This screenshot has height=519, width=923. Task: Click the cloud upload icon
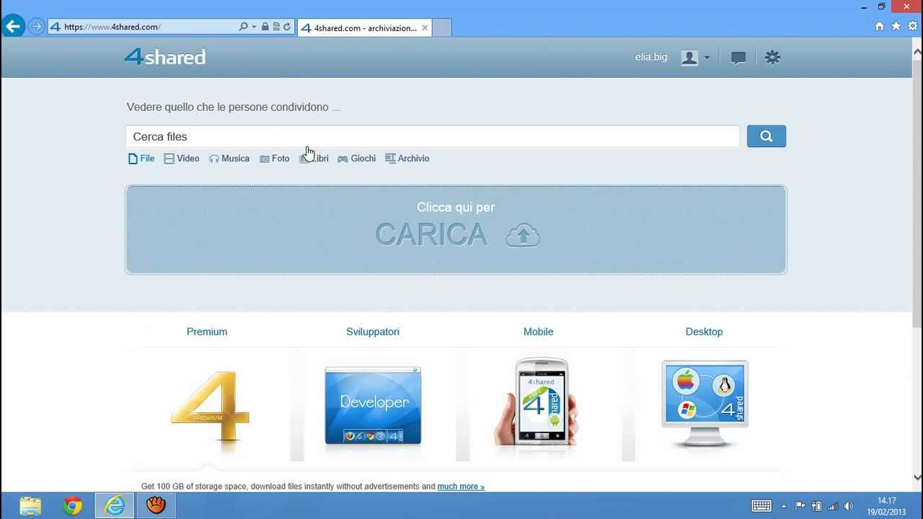tap(523, 235)
